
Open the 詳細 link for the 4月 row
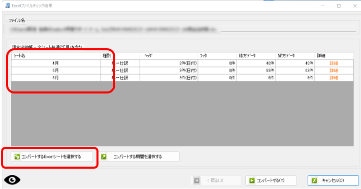[334, 63]
